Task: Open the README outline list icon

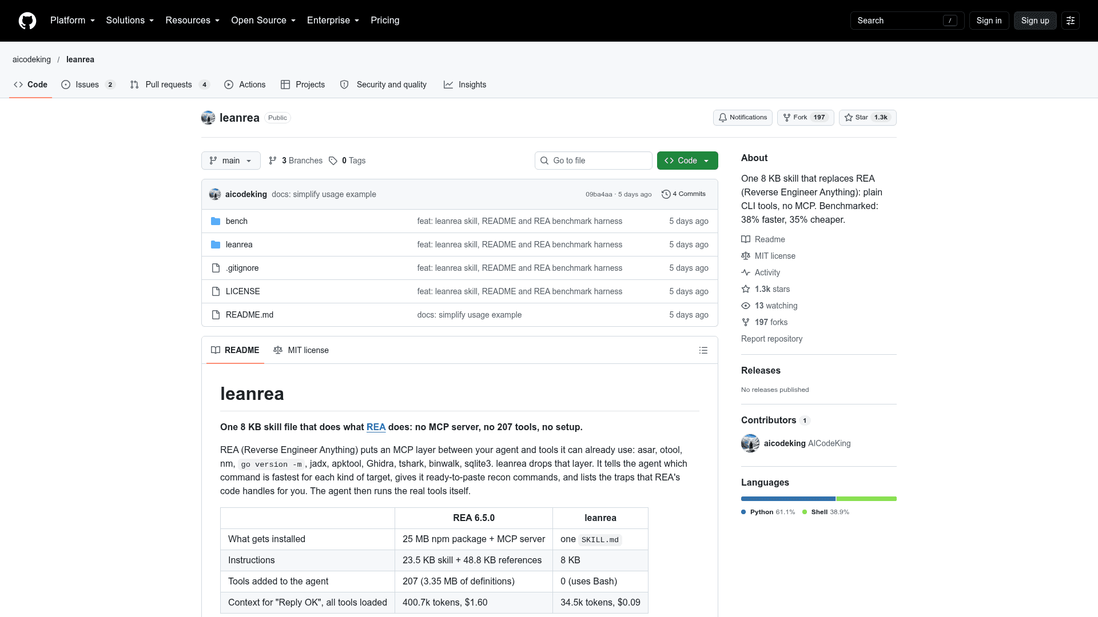Action: (x=703, y=350)
